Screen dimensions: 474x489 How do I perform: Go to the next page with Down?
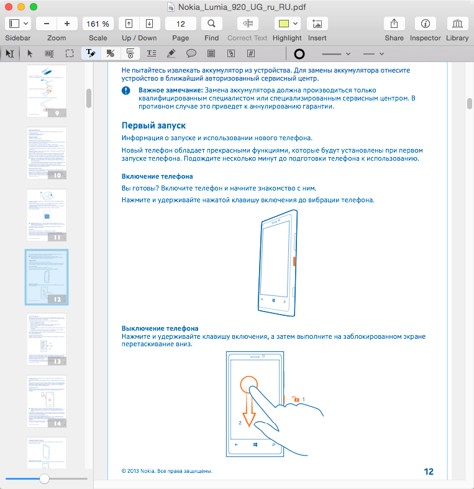(x=150, y=24)
